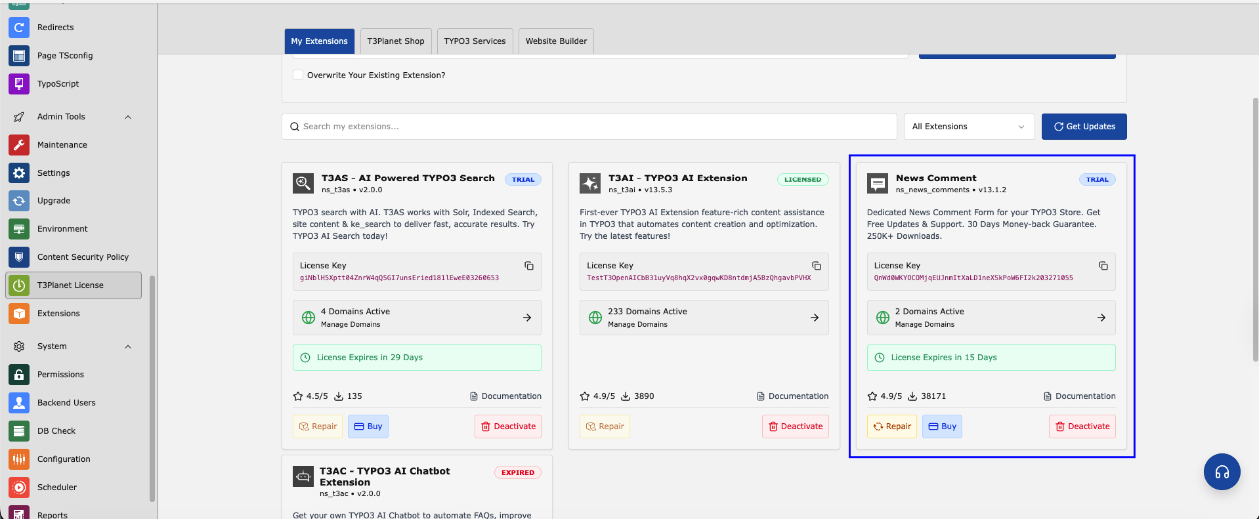Click the Backend Users icon

19,403
